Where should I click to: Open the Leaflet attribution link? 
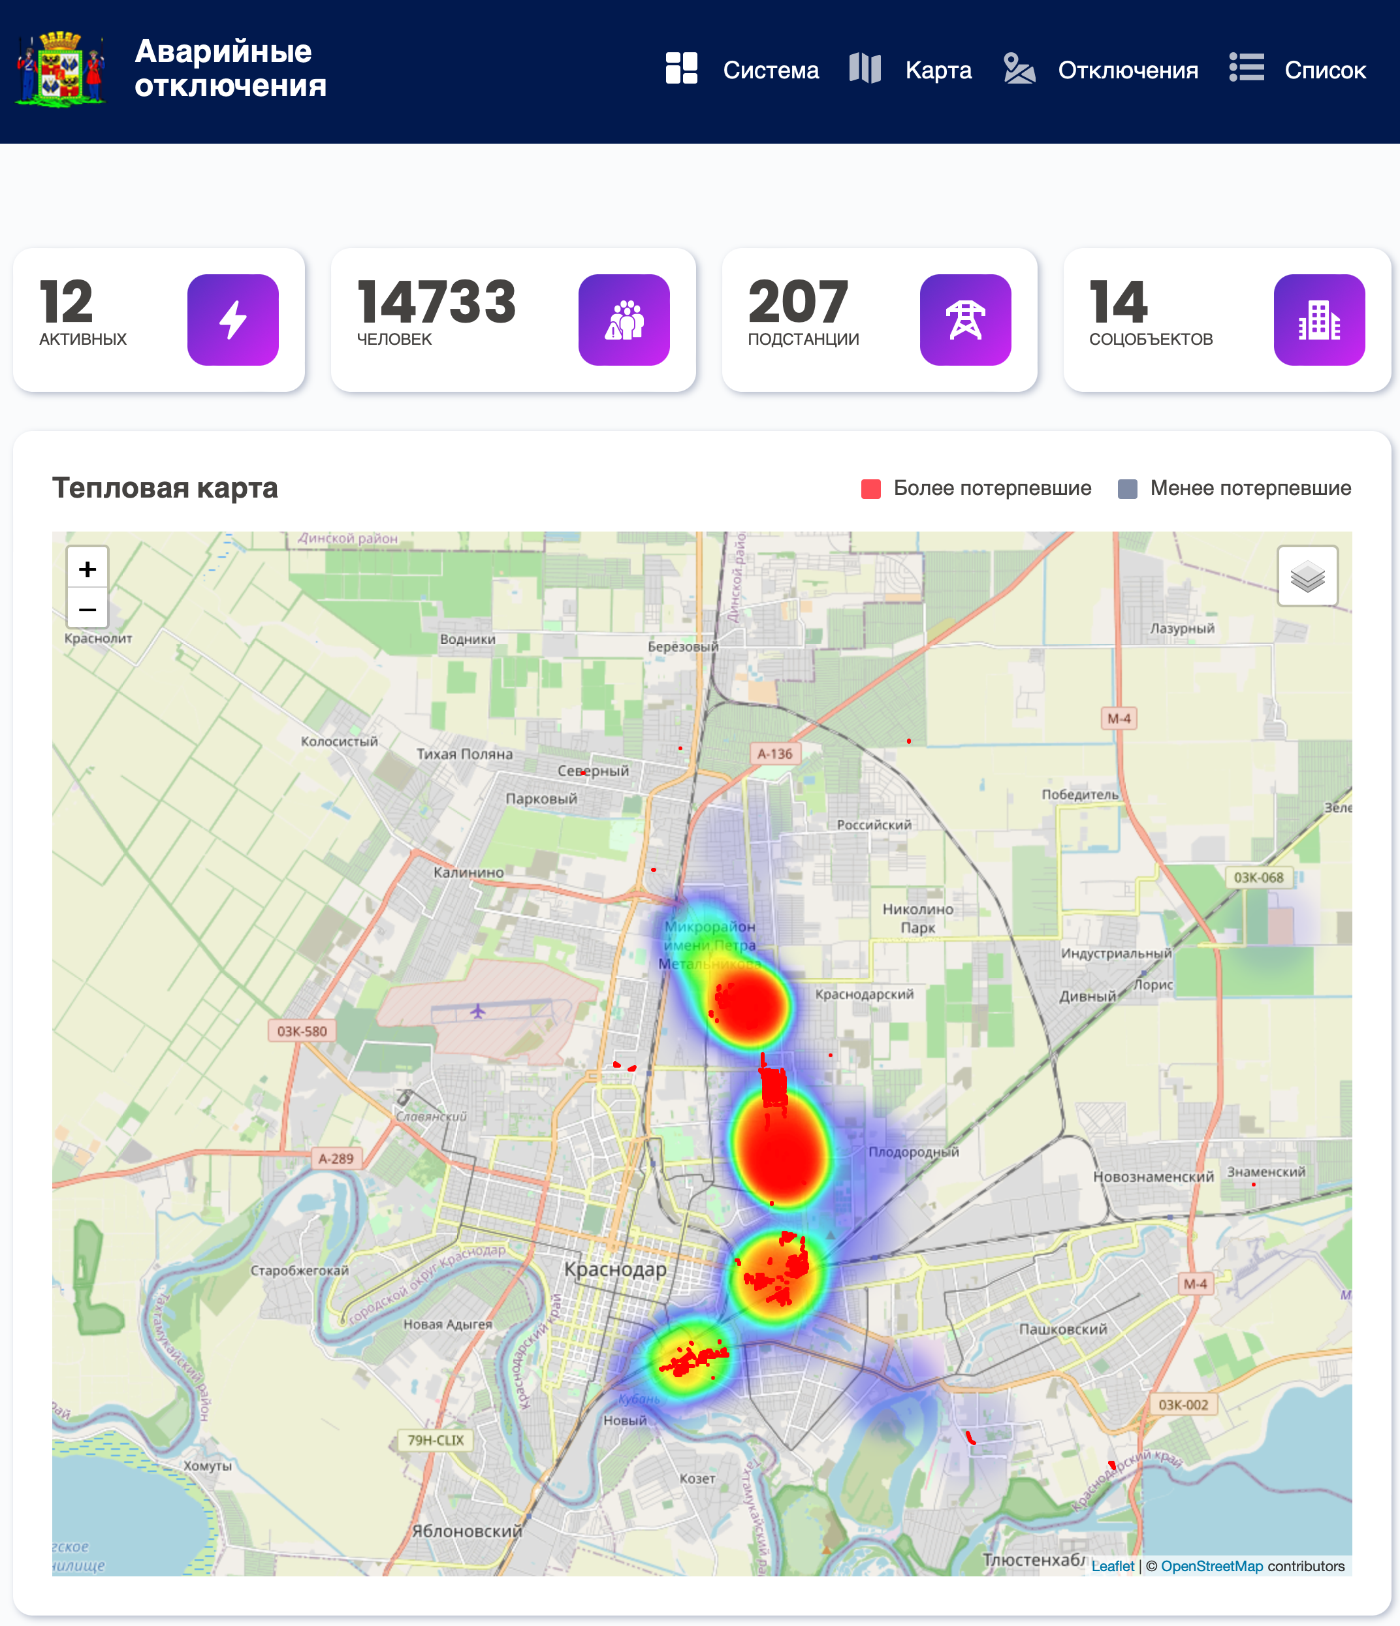[x=1112, y=1565]
